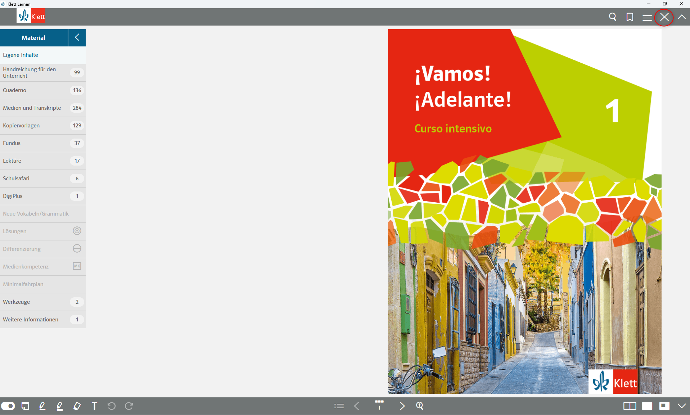Open Medien und Transkripte category

(43, 108)
